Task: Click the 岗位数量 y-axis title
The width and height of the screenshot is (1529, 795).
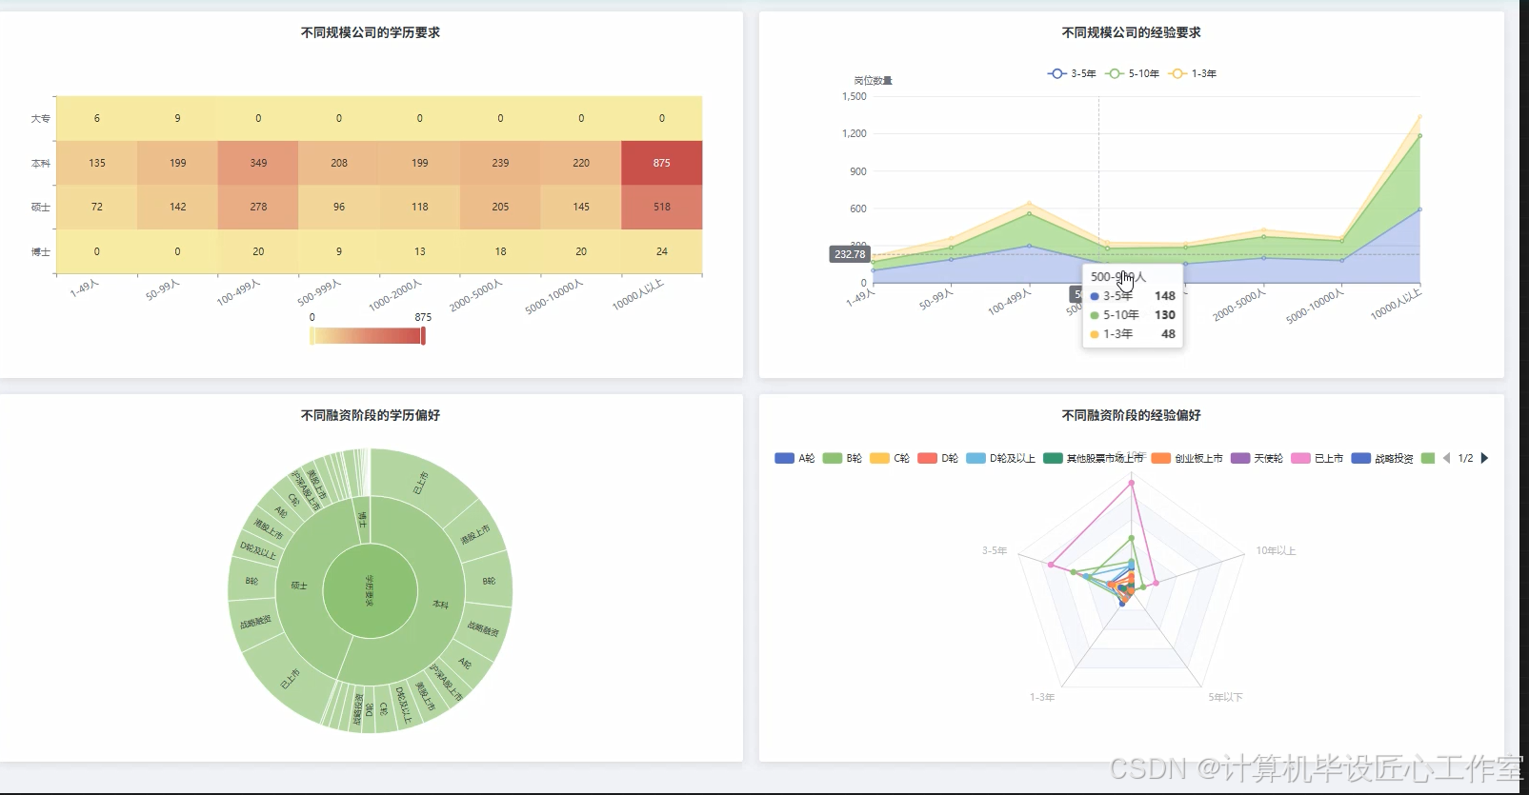Action: pos(873,81)
